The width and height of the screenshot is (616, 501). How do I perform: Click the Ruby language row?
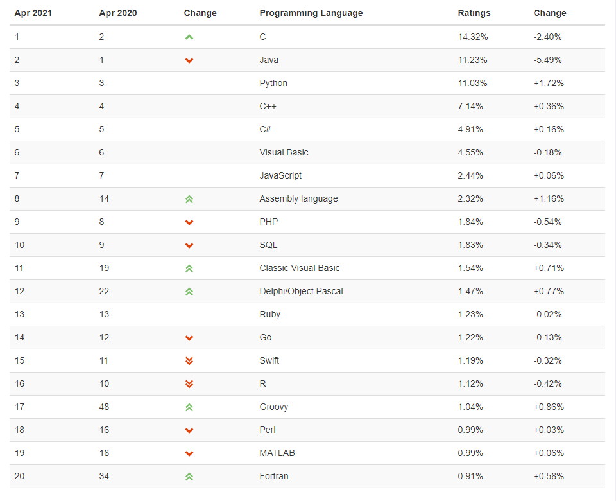point(307,314)
